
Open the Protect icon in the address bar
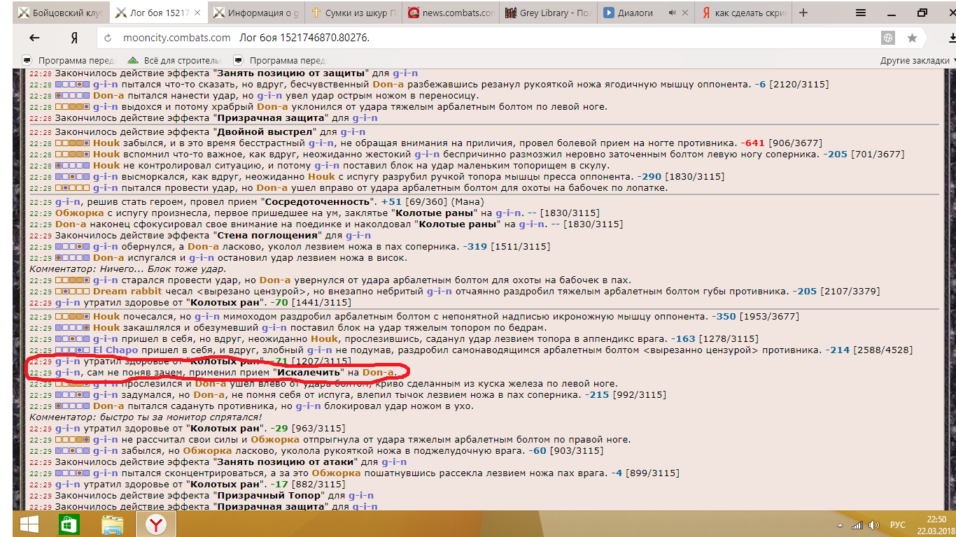[x=888, y=38]
